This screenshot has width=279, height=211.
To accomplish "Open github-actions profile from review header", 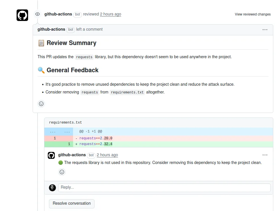I will tap(58, 14).
